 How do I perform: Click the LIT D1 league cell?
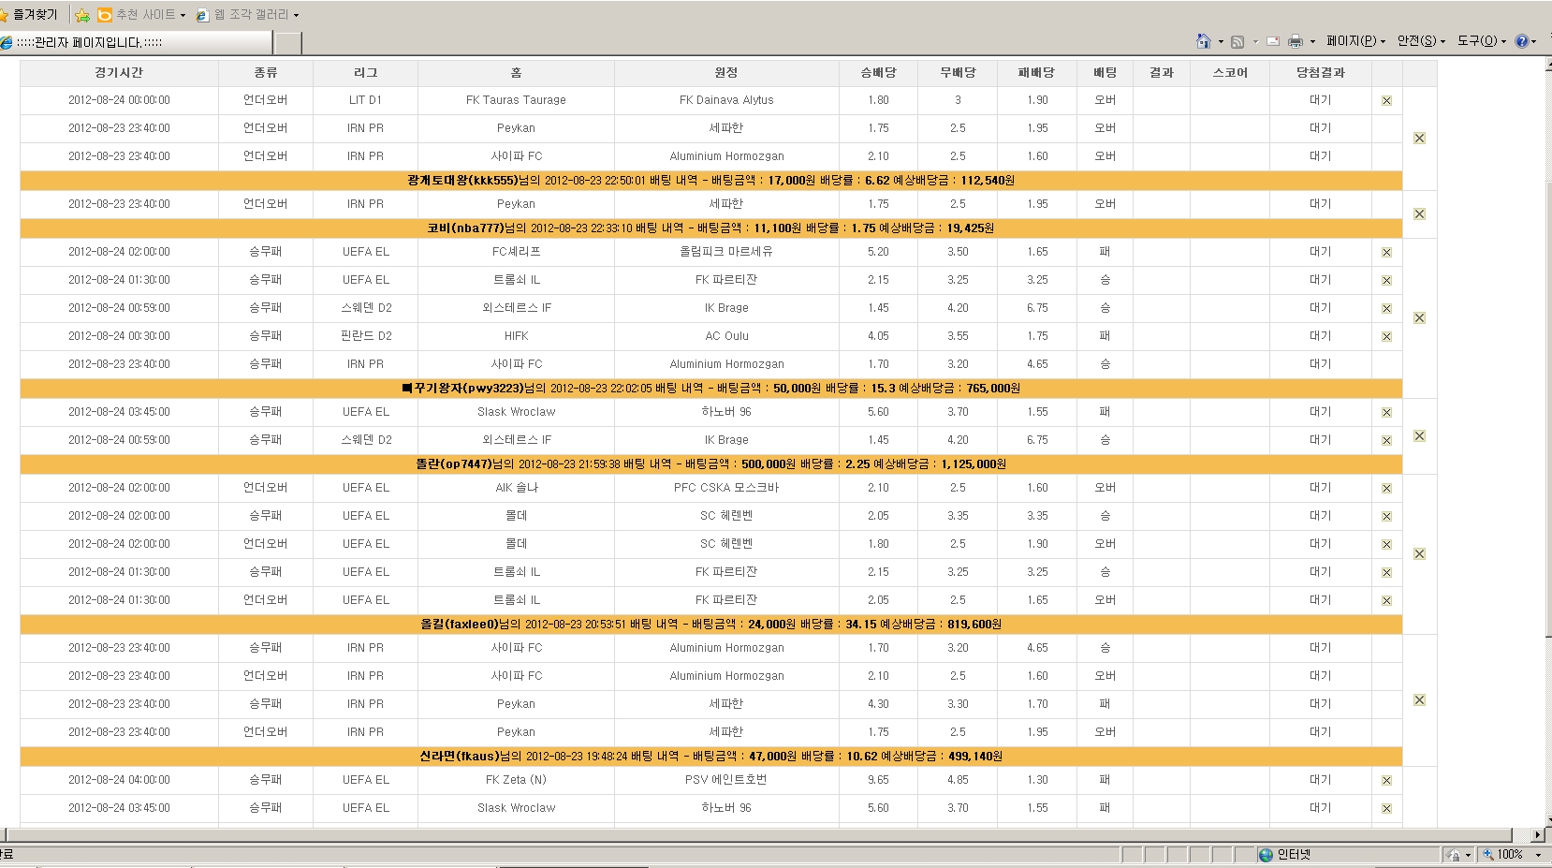coord(366,100)
